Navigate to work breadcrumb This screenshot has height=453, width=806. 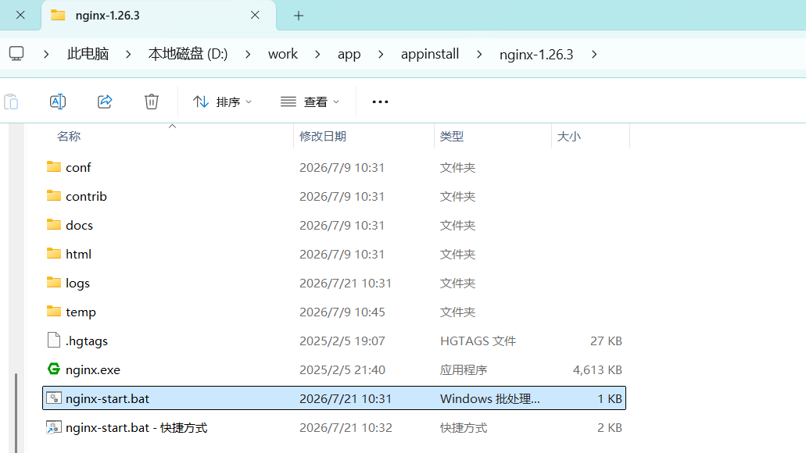click(283, 54)
